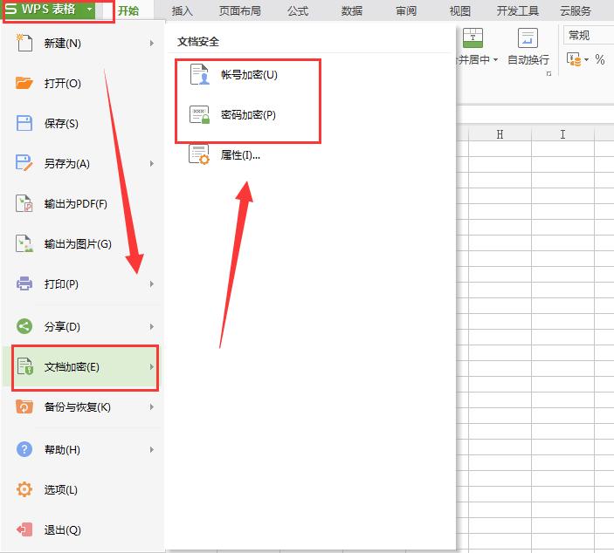Switch to the 页面布局 ribbon tab
This screenshot has height=553, width=614.
pyautogui.click(x=240, y=10)
